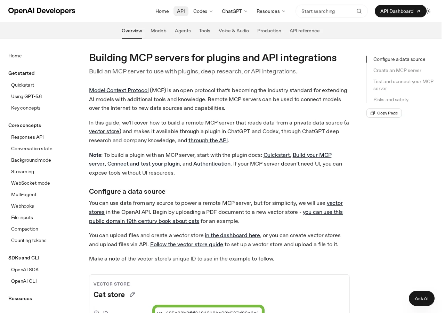Open WebSocket mode in the sidebar
The width and height of the screenshot is (445, 313).
click(x=31, y=183)
